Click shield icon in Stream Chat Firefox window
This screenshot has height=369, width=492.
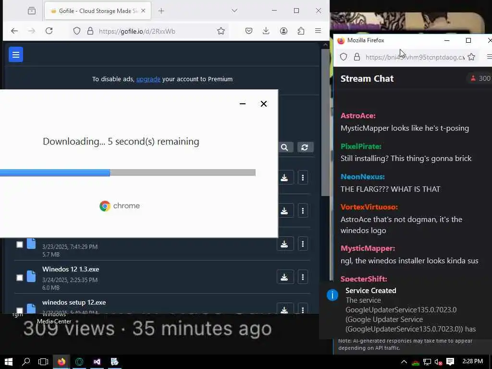coord(344,57)
